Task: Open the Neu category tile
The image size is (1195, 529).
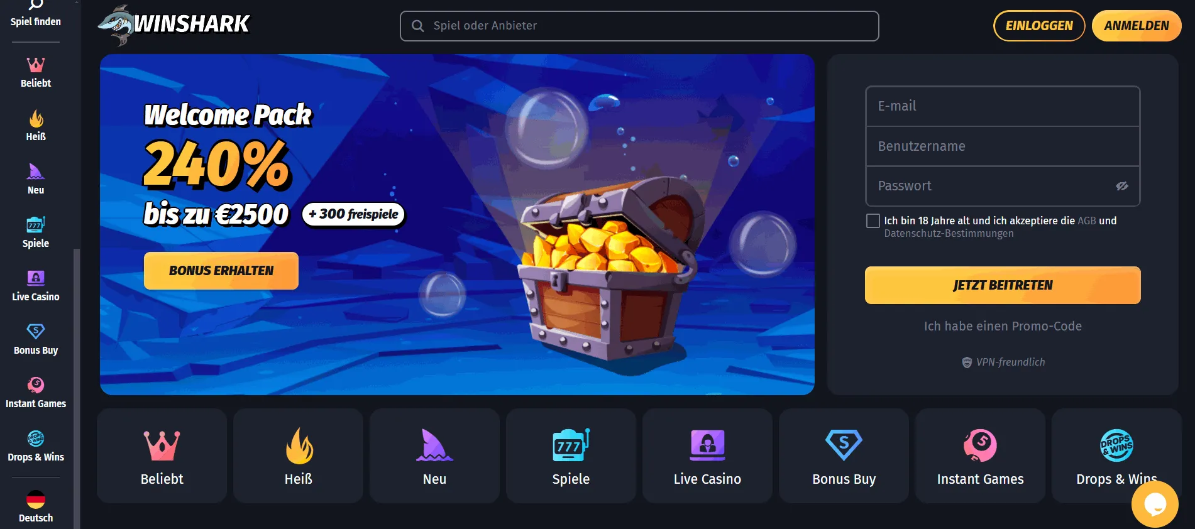Action: click(434, 456)
